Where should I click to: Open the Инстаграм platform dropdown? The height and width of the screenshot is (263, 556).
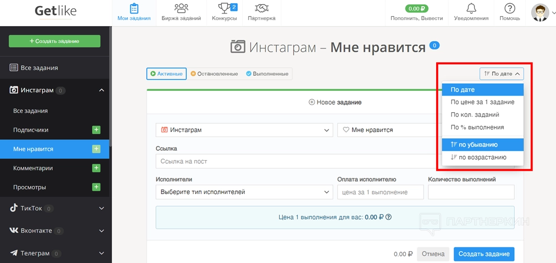tap(244, 130)
